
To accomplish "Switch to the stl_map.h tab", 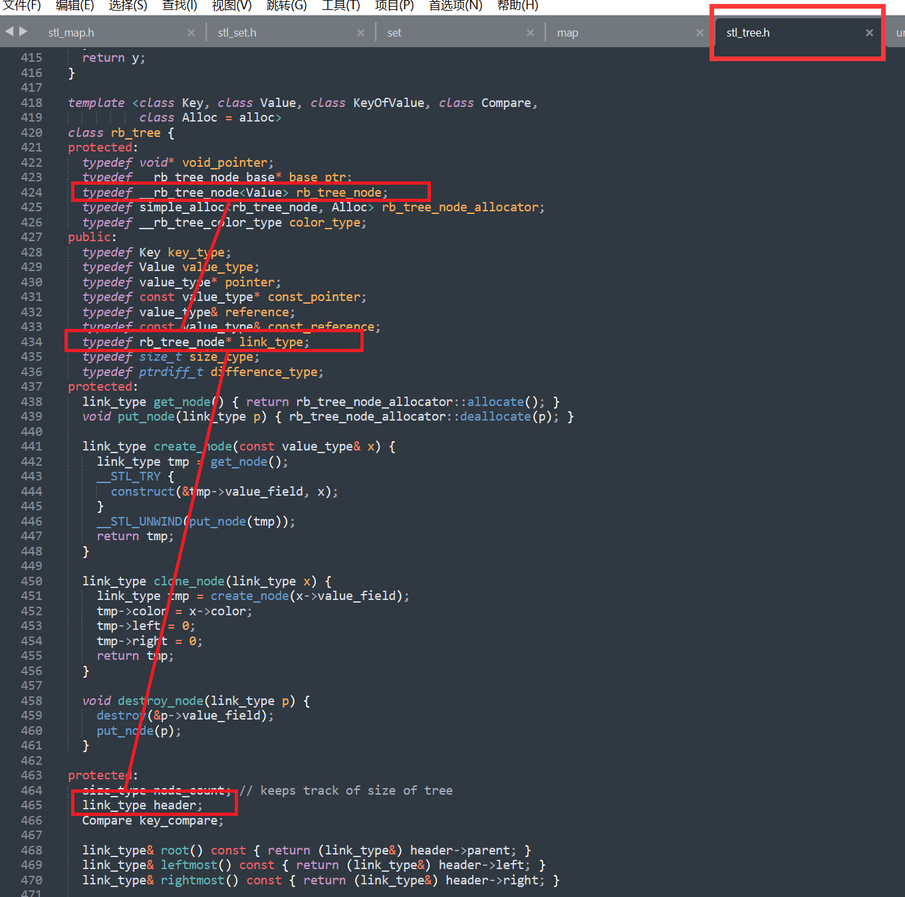I will pyautogui.click(x=71, y=33).
